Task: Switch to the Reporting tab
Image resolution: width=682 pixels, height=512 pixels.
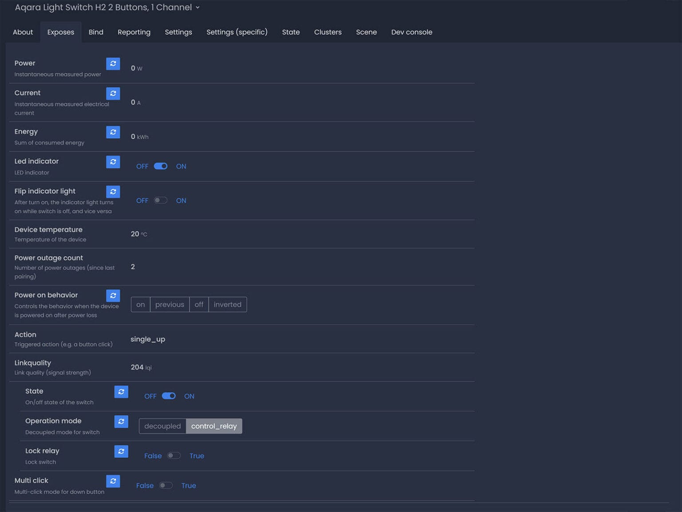Action: click(134, 32)
